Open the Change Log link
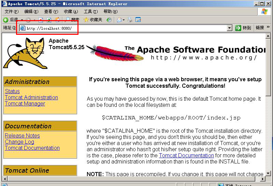This screenshot has height=186, width=273. coord(19,142)
